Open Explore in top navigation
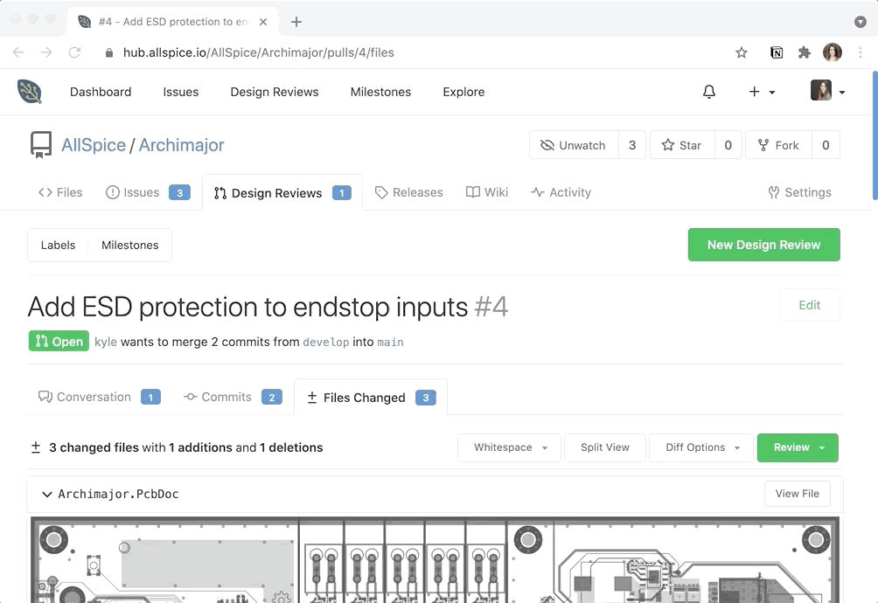The image size is (878, 603). tap(463, 92)
